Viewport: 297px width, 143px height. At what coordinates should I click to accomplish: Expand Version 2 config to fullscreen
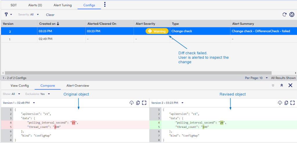(x=293, y=103)
